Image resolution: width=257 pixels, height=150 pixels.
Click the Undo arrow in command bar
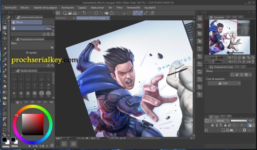84,13
